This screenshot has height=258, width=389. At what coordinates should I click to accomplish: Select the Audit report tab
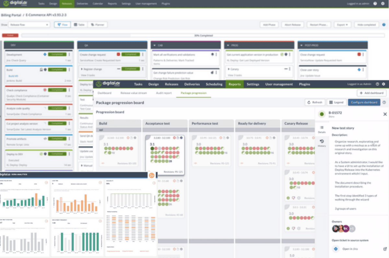click(164, 93)
